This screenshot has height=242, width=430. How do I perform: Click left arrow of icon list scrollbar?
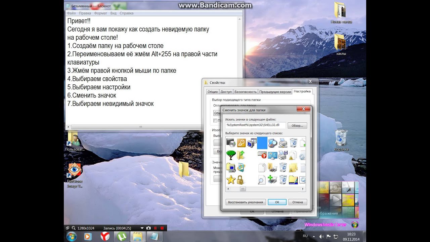pos(228,189)
